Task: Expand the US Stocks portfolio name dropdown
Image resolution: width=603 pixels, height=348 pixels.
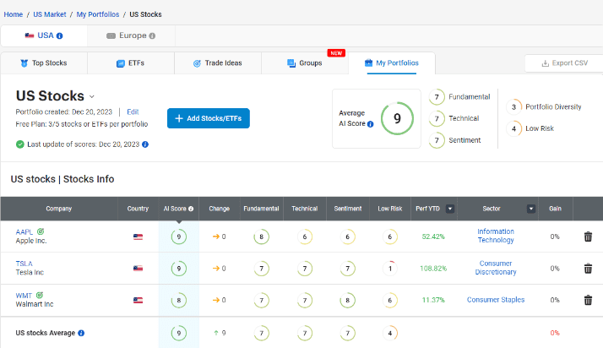Action: [92, 97]
